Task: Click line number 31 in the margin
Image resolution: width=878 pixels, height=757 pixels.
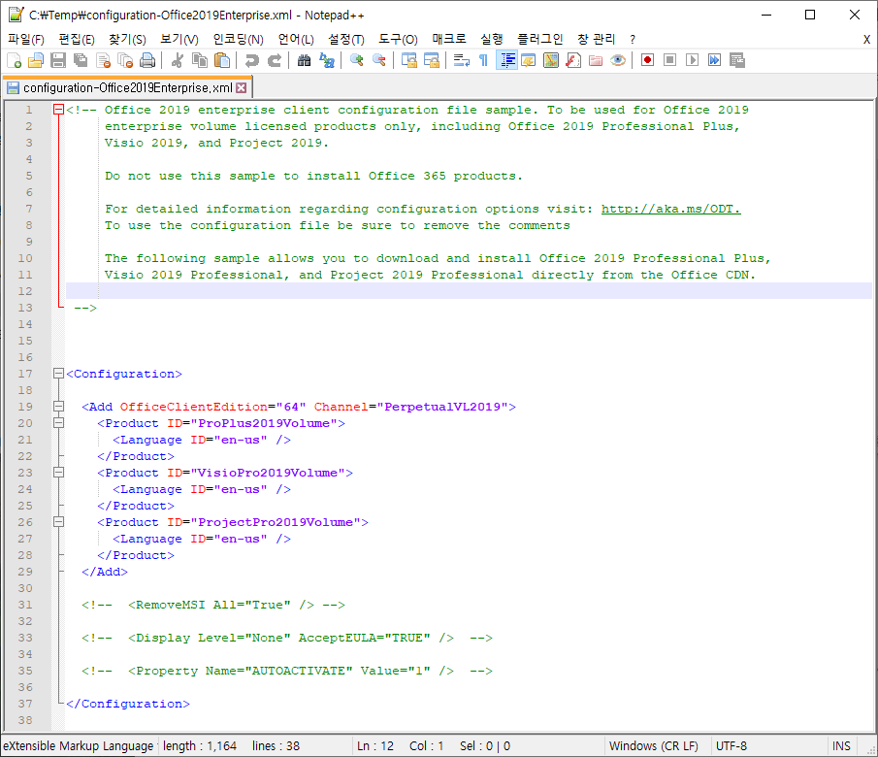Action: click(25, 605)
